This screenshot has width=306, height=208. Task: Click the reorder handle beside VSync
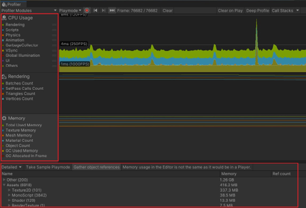point(54,51)
